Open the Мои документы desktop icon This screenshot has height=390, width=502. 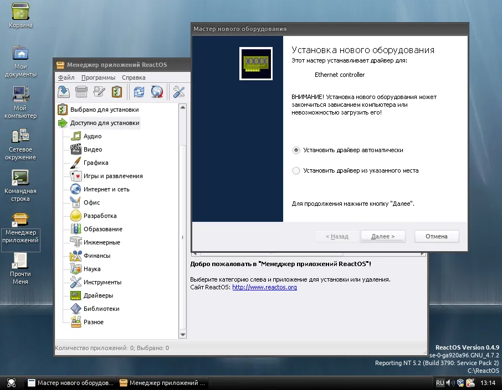click(x=21, y=61)
